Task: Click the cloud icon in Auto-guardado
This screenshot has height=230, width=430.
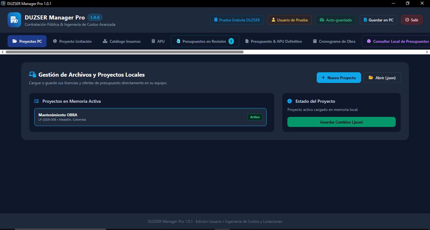Action: [322, 20]
